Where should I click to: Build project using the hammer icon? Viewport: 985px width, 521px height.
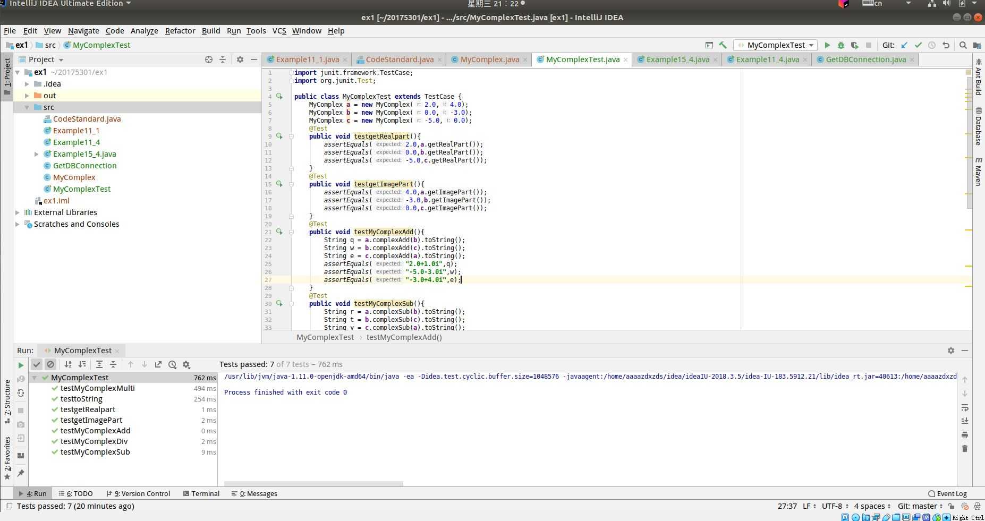point(723,45)
